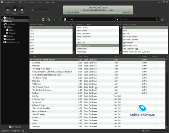The width and height of the screenshot is (169, 133).
Task: Expand the Bookmarks folder
Action: 2,39
